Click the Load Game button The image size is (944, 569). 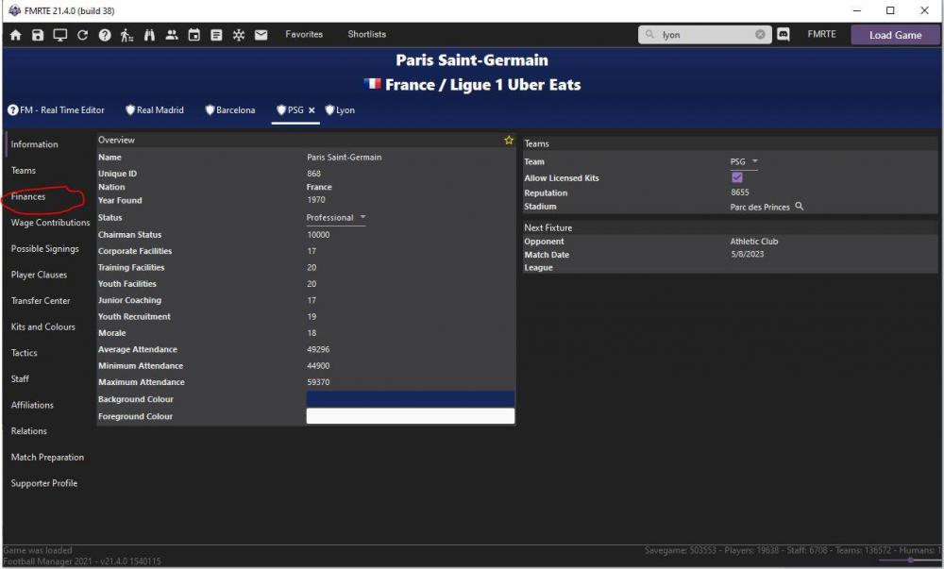895,35
